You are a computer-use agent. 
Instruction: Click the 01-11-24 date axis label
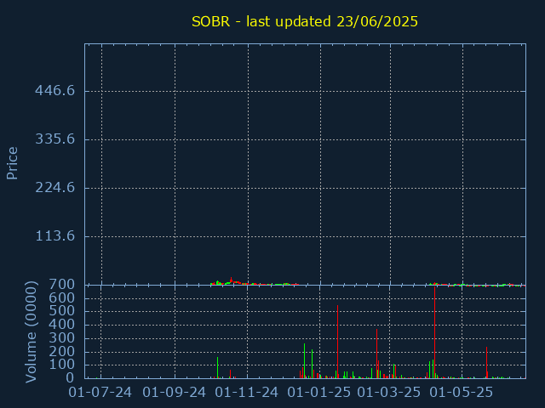point(247,393)
